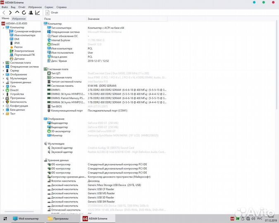279x223 pixels.
Task: Click the Устройства tree icon
Action: [7, 94]
